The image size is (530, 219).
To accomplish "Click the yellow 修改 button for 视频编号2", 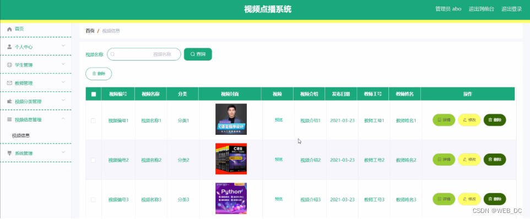I will pos(469,159).
